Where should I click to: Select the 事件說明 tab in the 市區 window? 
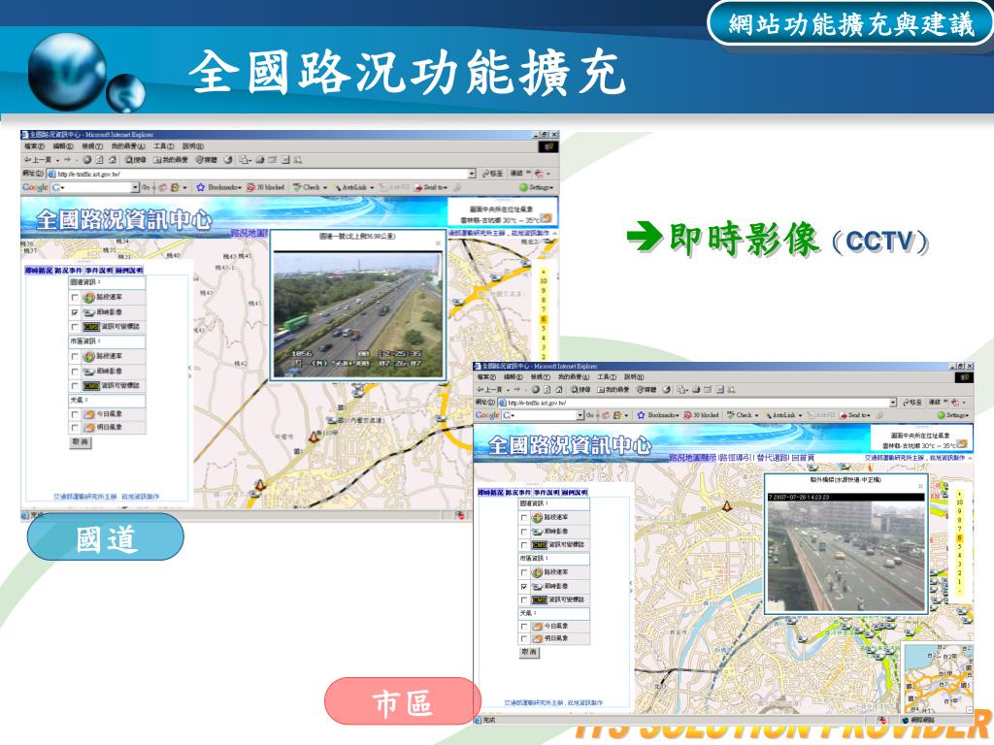(547, 492)
